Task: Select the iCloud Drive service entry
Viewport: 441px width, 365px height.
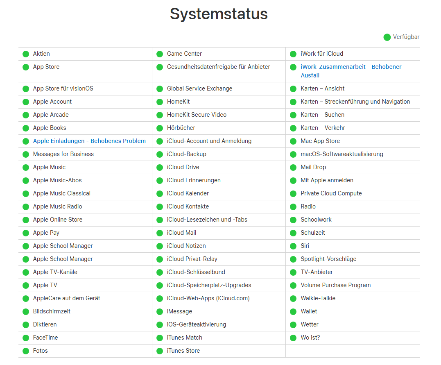Action: click(183, 167)
